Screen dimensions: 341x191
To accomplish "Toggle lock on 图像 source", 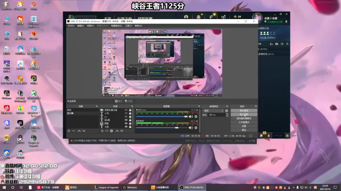I will (x=130, y=124).
